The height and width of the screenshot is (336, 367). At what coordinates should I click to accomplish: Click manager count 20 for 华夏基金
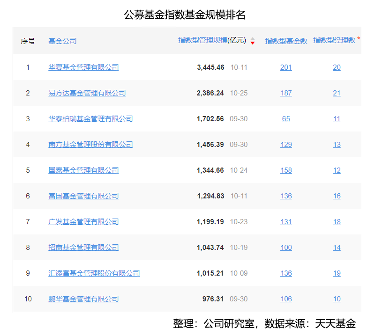pos(337,67)
